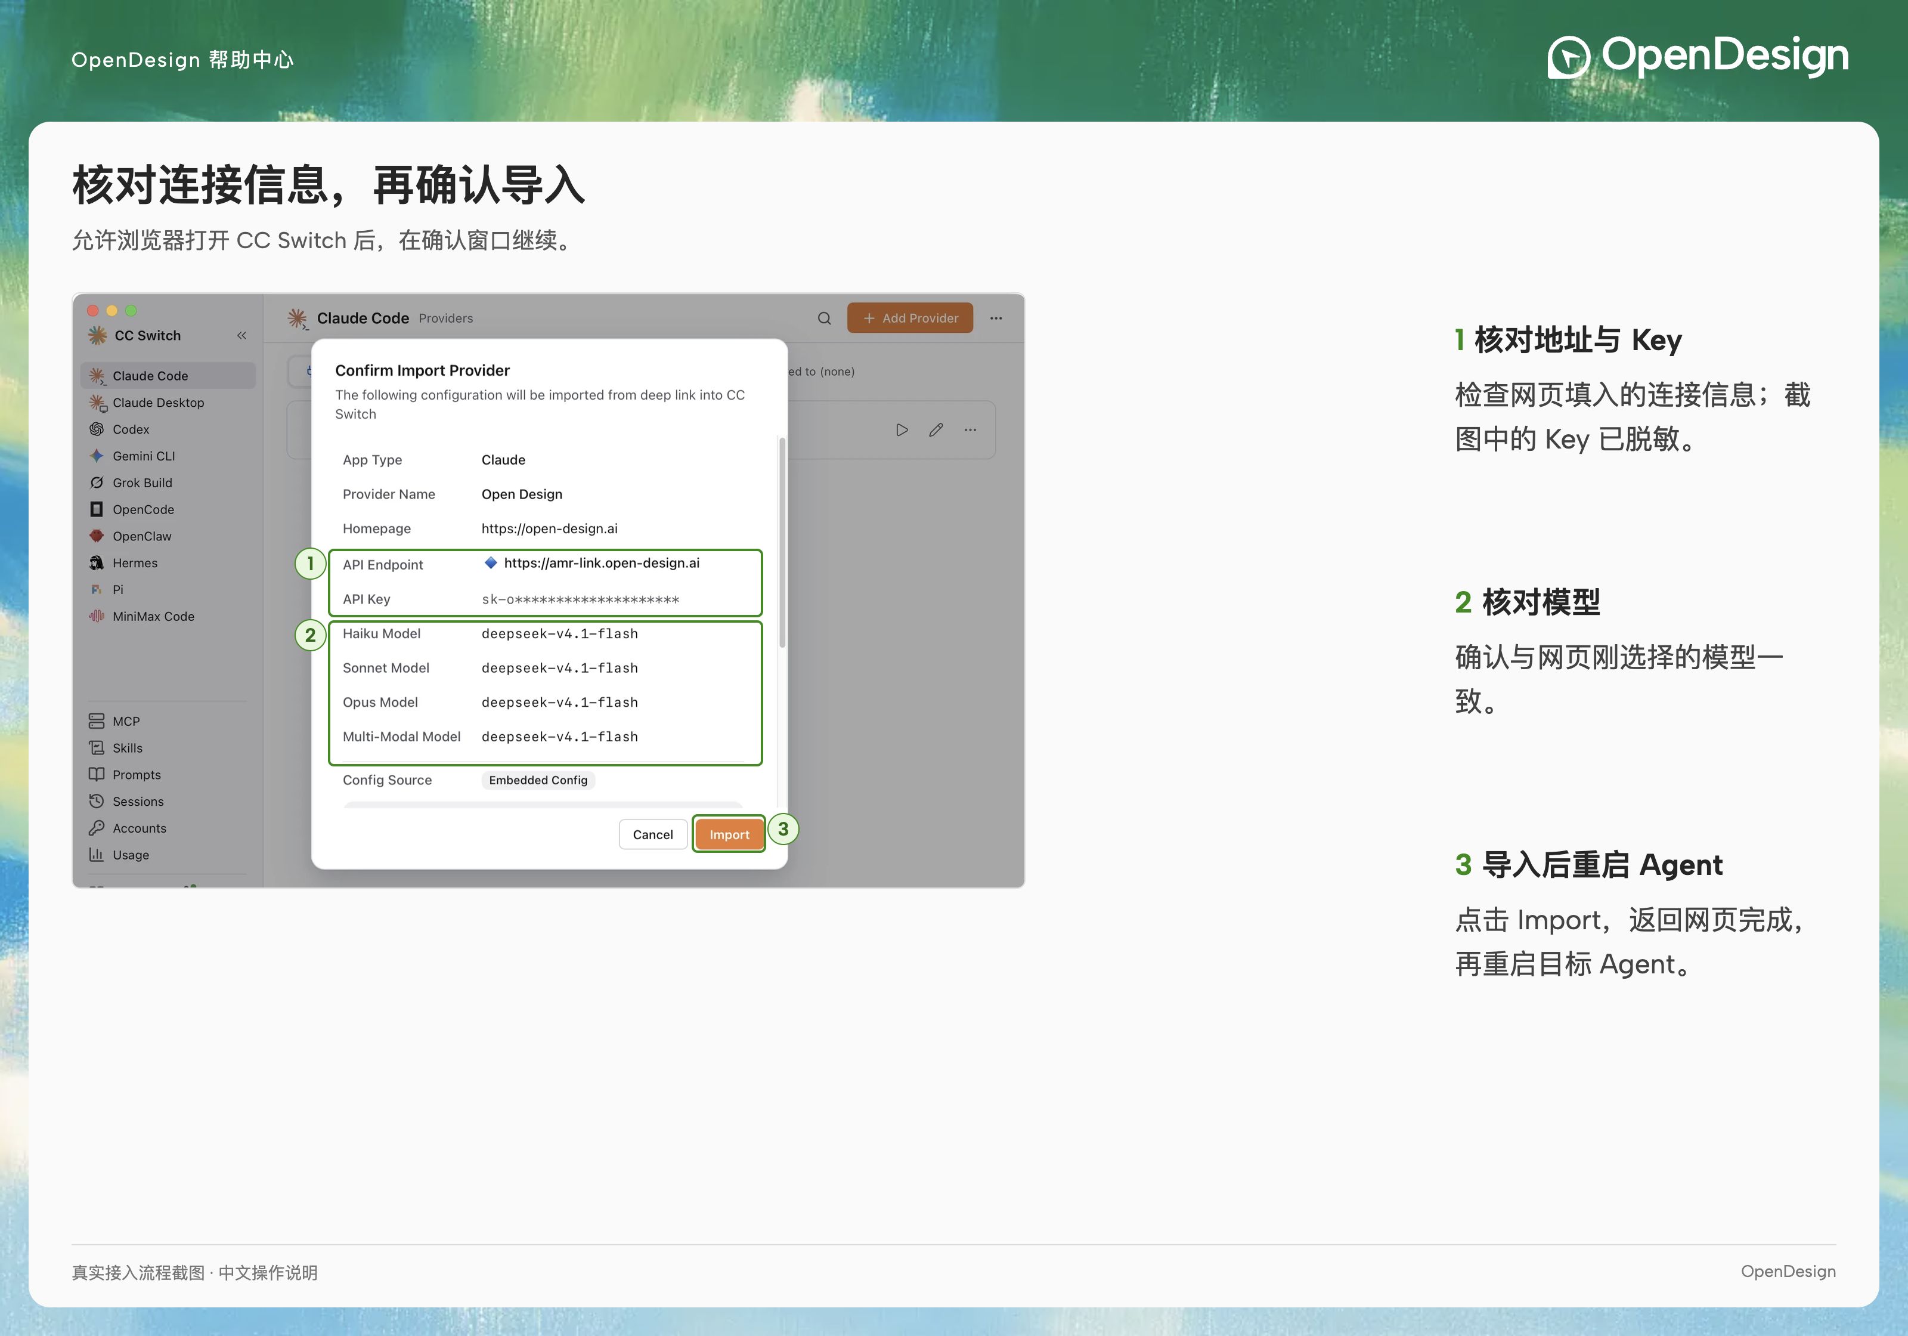Click the Opus Model deepseek-v4.1-flash value
1908x1336 pixels.
pos(559,703)
